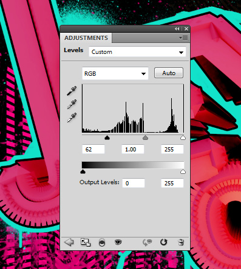The image size is (241, 269).
Task: Select the white point eyedropper
Action: coord(72,118)
